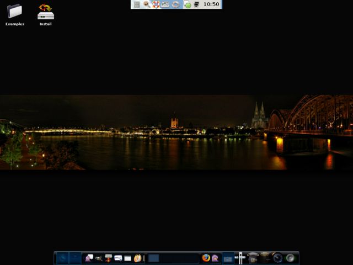Image resolution: width=353 pixels, height=265 pixels.
Task: Open the blank window icon in the dock
Action: [127, 258]
